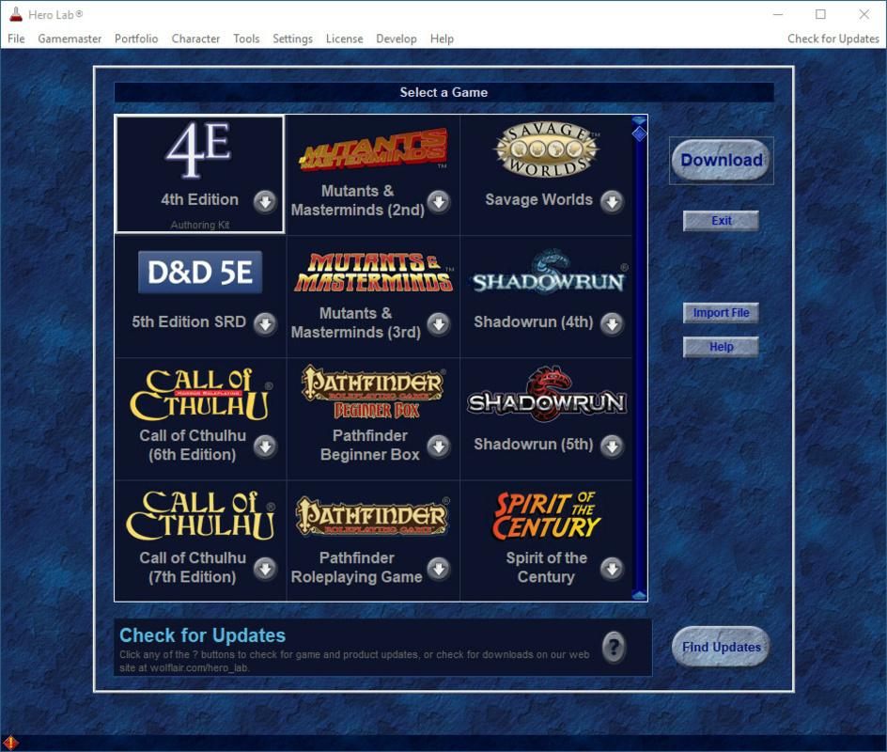Click the question mark updates icon
Screen dimensions: 887x752
(x=615, y=646)
